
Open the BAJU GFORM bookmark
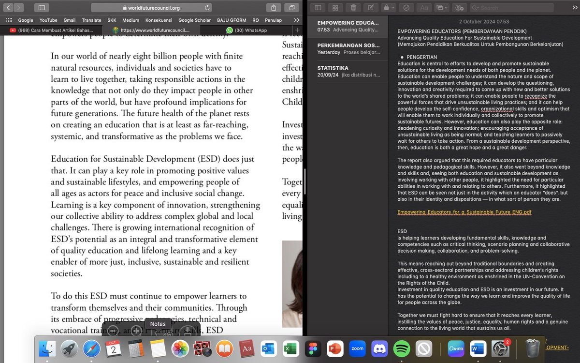[x=232, y=20]
